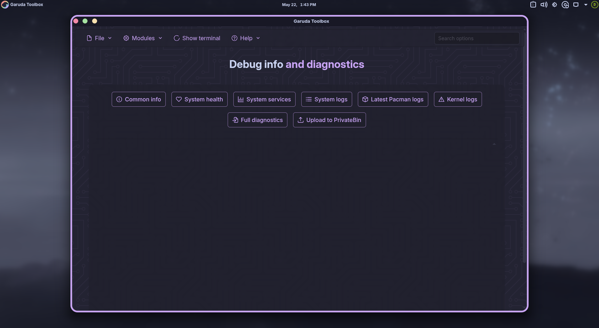This screenshot has width=599, height=328.
Task: Show System services
Action: click(x=264, y=99)
